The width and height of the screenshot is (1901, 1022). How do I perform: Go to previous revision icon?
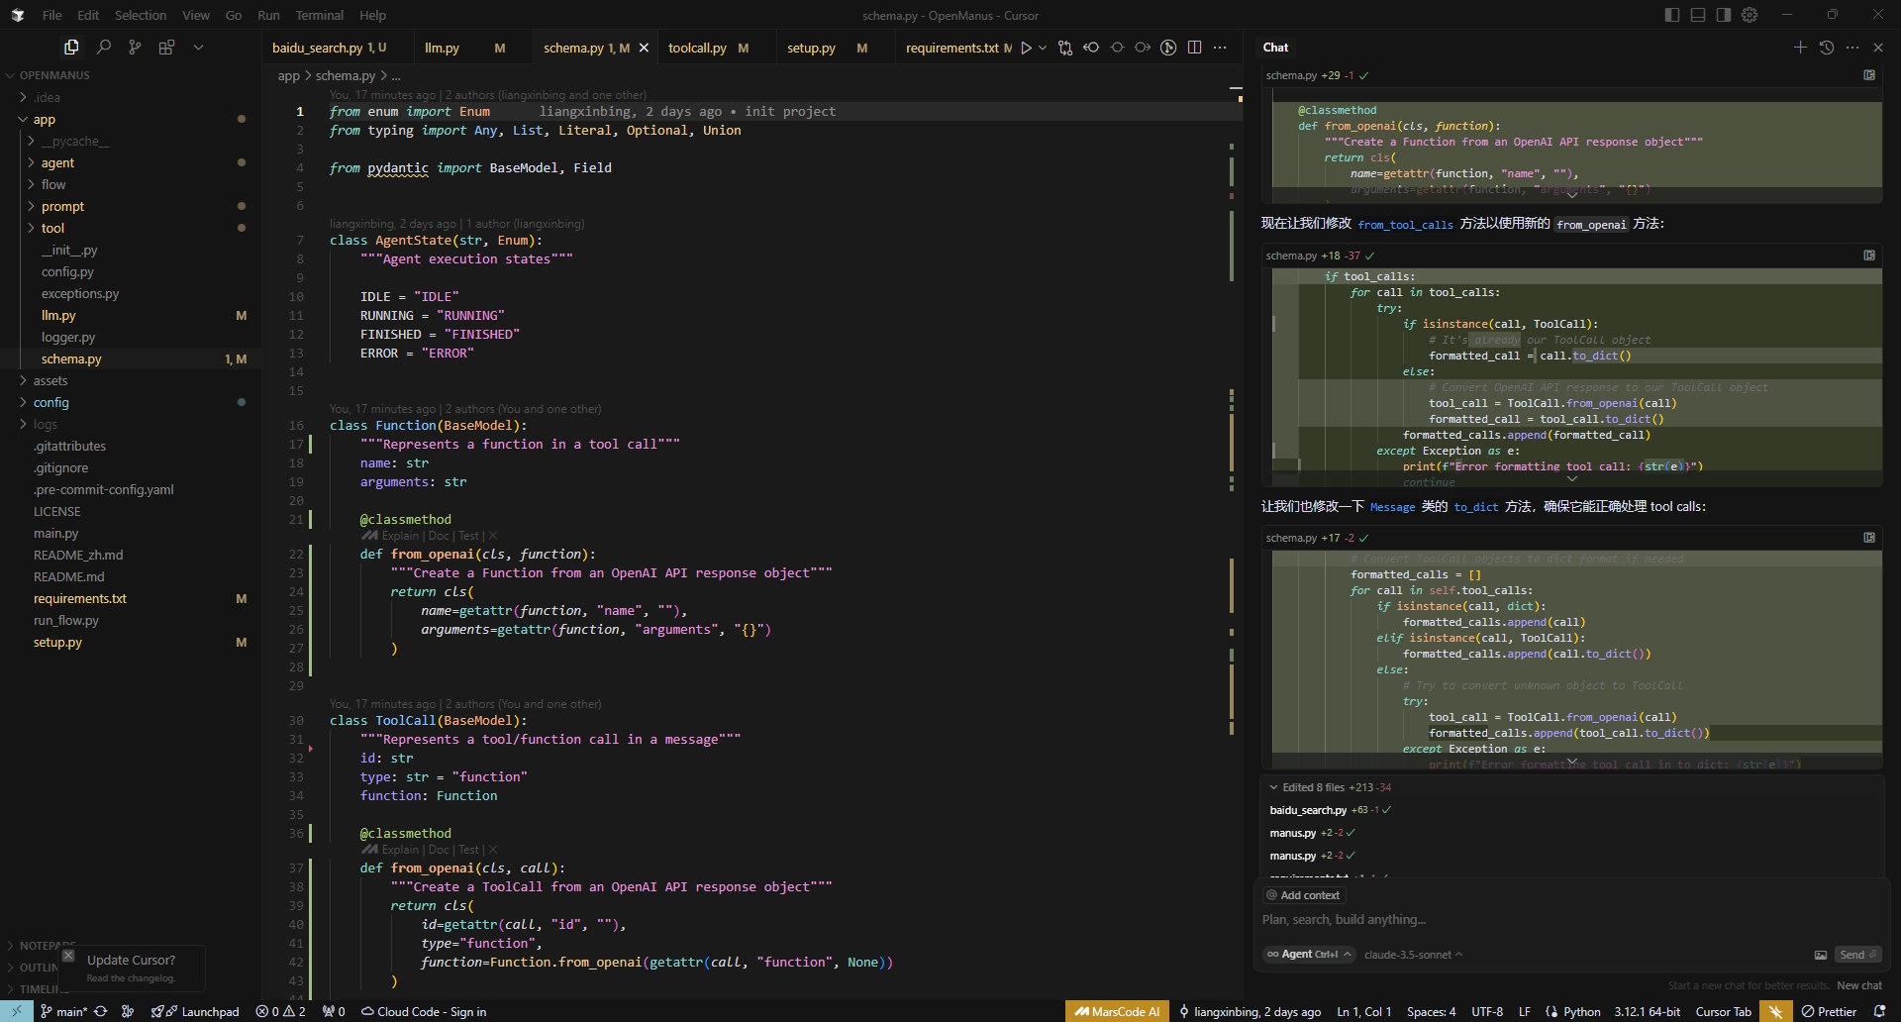point(1091,48)
